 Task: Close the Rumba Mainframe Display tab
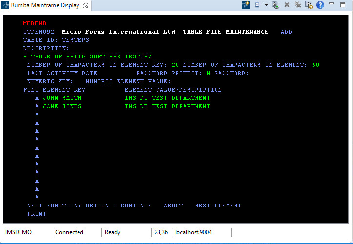(86, 6)
